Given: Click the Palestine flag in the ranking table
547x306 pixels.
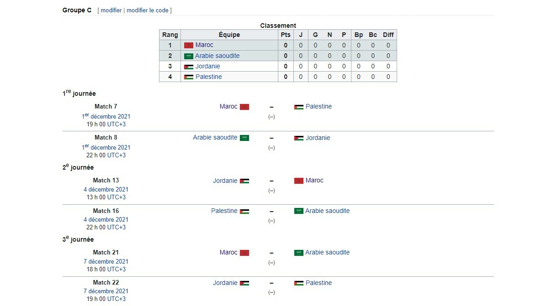Looking at the screenshot, I should coord(188,77).
